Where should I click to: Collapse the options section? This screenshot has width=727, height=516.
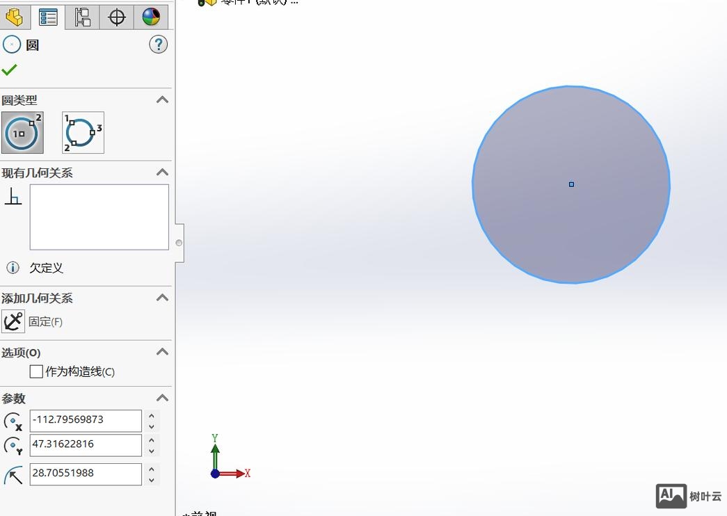coord(162,352)
